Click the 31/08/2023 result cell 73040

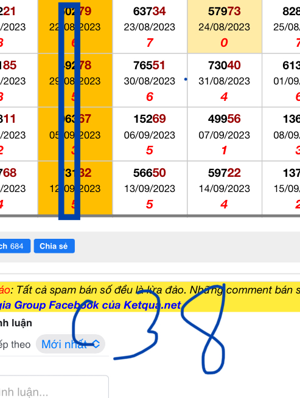pyautogui.click(x=225, y=80)
